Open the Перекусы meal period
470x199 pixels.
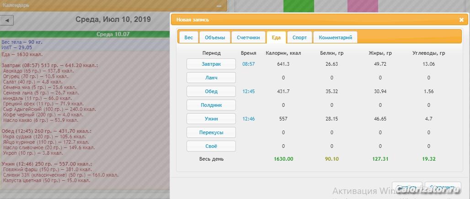[x=211, y=132]
